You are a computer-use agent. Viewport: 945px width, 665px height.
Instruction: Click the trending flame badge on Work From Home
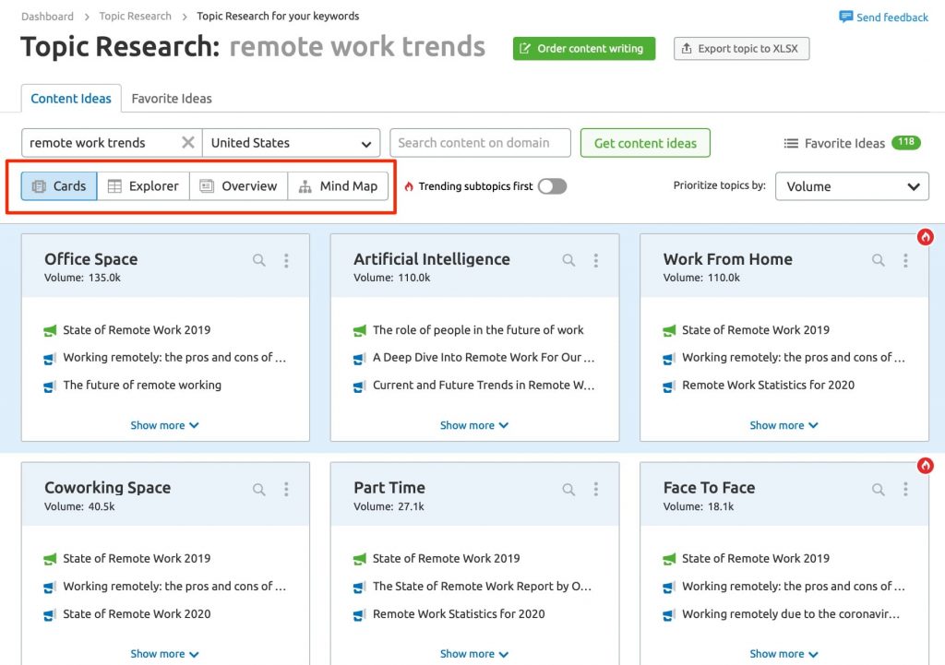coord(925,236)
